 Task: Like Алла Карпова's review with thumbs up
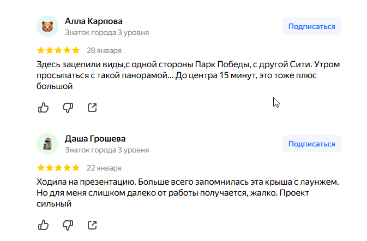tap(44, 108)
